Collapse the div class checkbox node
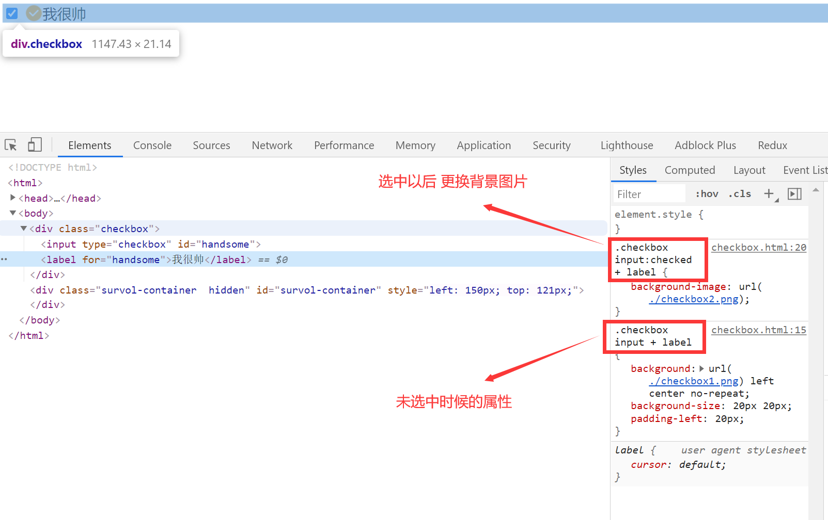 coord(24,229)
